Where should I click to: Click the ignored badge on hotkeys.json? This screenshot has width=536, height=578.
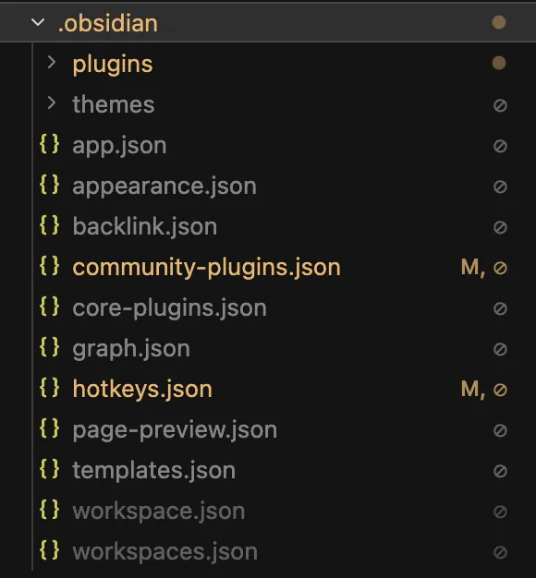pyautogui.click(x=500, y=390)
